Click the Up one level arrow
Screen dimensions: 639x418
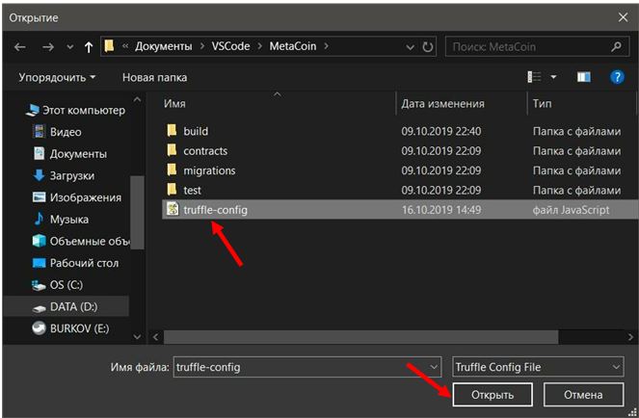[89, 46]
